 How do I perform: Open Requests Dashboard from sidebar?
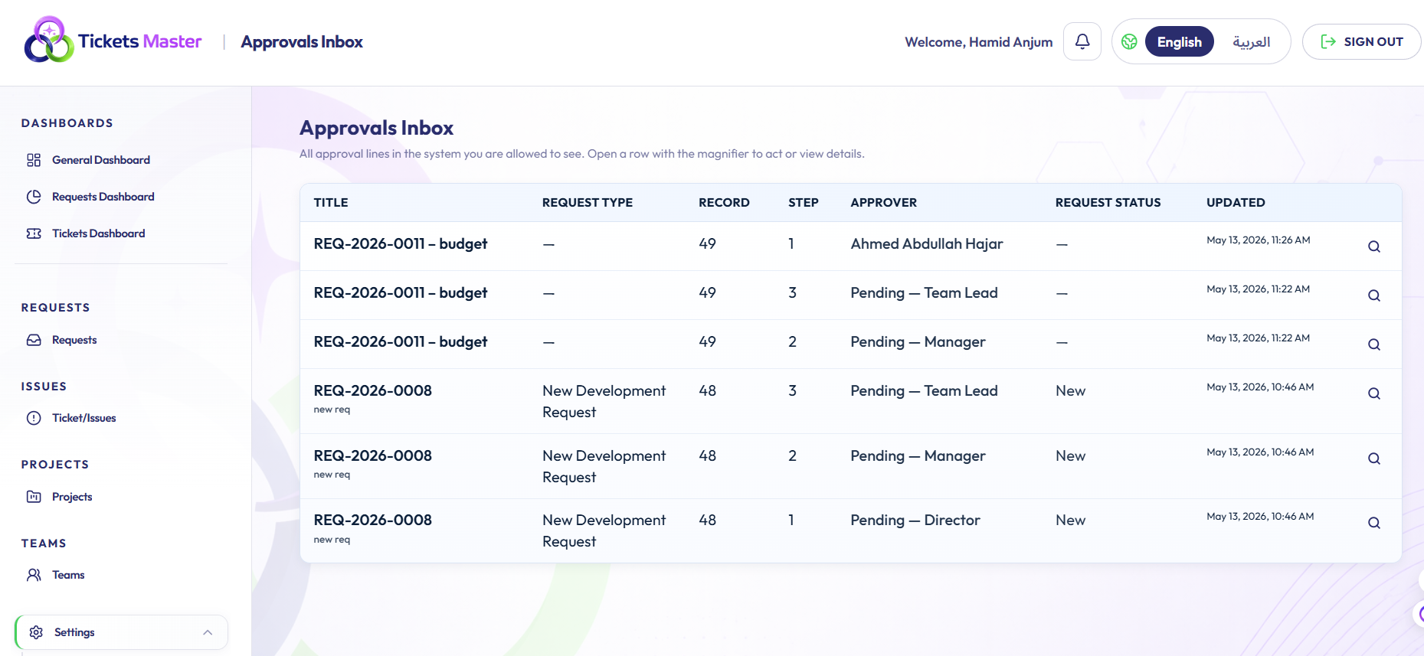point(103,197)
